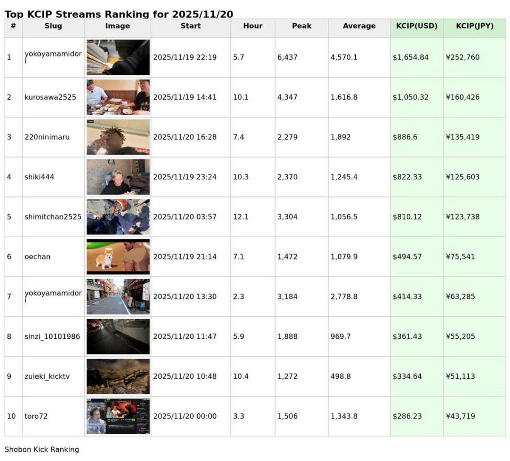510x461 pixels.
Task: Select the toro72 slug
Action: click(36, 416)
